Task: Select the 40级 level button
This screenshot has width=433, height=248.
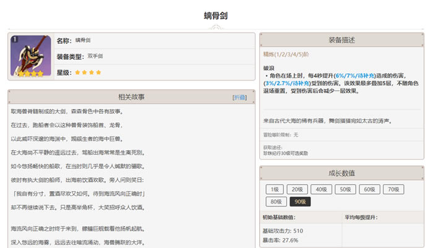Action: pos(321,190)
